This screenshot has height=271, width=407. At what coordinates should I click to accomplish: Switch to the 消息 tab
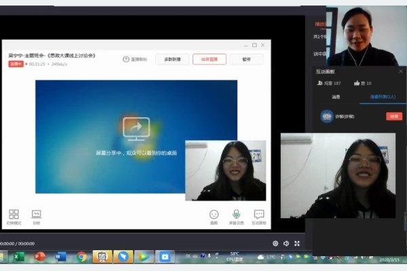tap(336, 97)
